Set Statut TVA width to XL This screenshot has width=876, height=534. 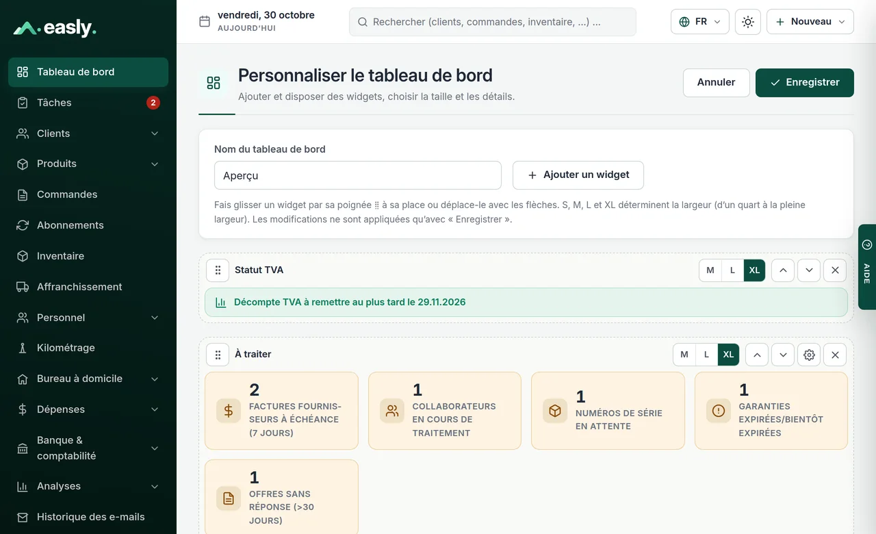click(754, 270)
